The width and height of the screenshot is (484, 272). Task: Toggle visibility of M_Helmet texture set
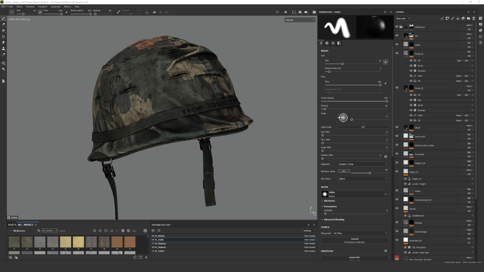point(153,247)
